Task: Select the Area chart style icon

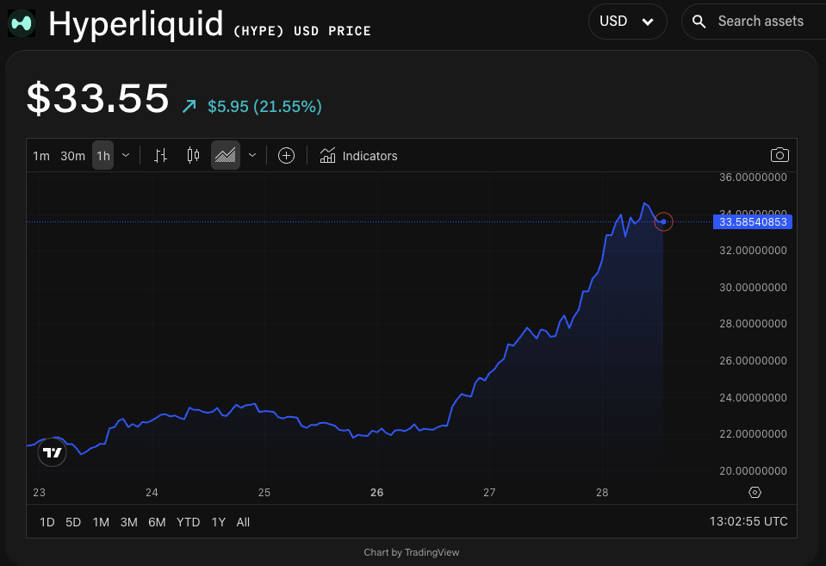Action: (226, 156)
